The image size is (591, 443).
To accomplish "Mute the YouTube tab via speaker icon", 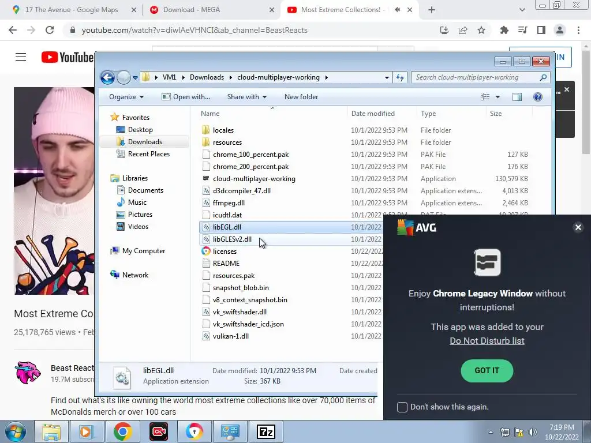I will [x=397, y=10].
